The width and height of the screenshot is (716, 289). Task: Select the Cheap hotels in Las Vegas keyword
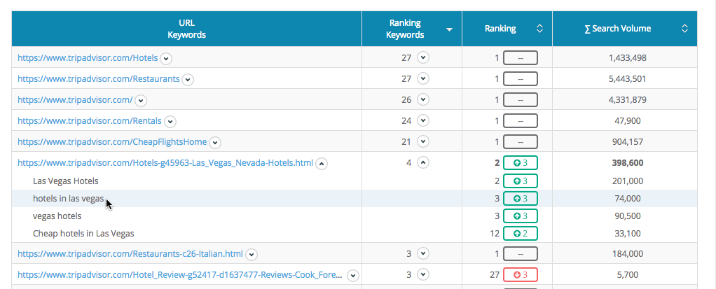(83, 234)
